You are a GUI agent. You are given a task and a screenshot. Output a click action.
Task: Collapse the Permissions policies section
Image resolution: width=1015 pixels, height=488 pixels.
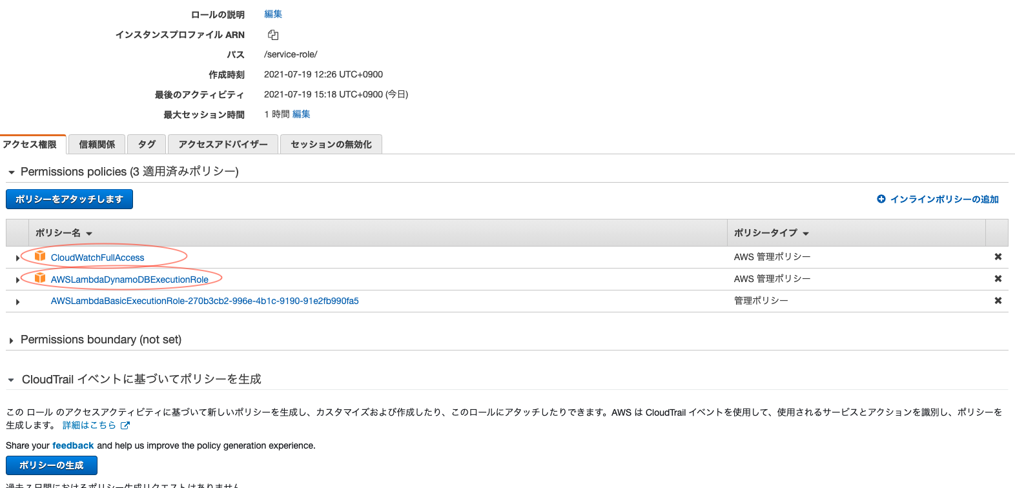pyautogui.click(x=11, y=172)
